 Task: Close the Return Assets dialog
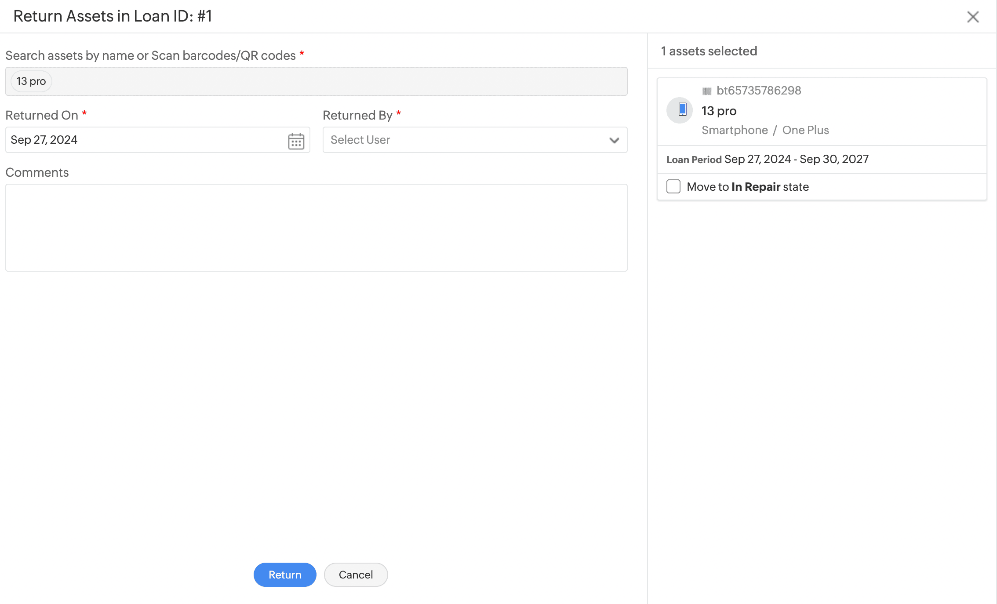click(973, 17)
